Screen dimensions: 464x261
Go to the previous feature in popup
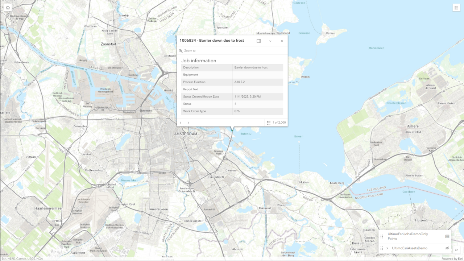[181, 123]
